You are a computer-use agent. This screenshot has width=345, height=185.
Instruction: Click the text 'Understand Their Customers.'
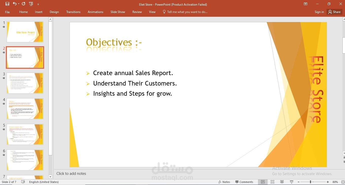135,83
